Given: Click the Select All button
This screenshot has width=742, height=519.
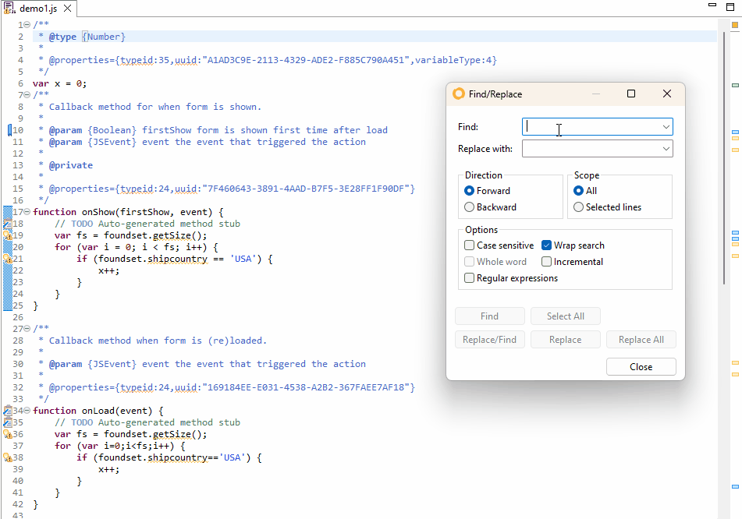Looking at the screenshot, I should click(566, 316).
